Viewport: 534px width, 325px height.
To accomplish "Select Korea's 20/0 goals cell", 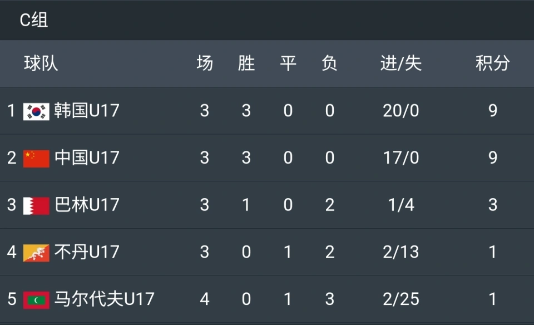I will (401, 111).
